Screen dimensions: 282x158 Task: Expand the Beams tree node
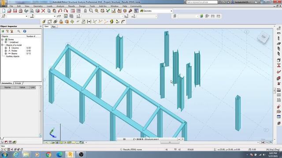[x=6, y=54]
